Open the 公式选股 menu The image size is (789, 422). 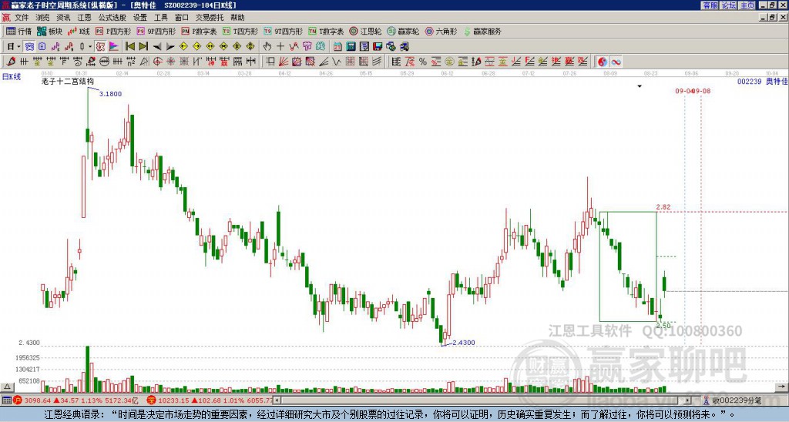112,18
